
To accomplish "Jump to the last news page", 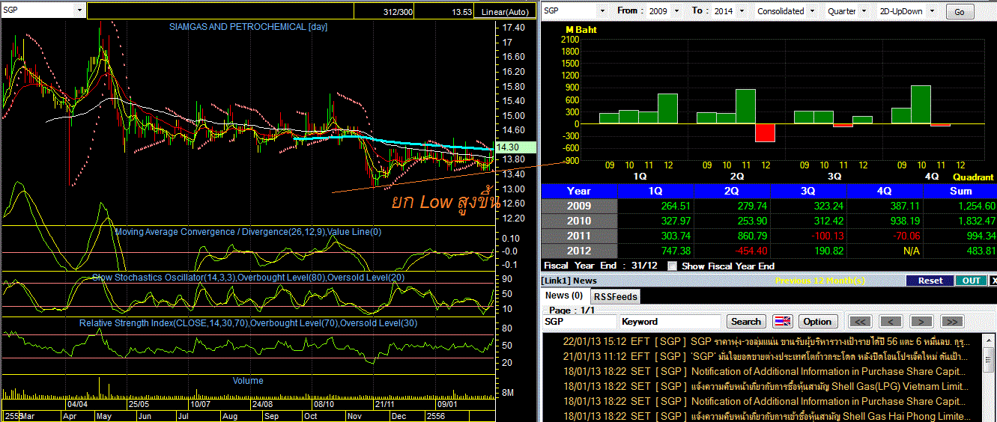I will 951,321.
